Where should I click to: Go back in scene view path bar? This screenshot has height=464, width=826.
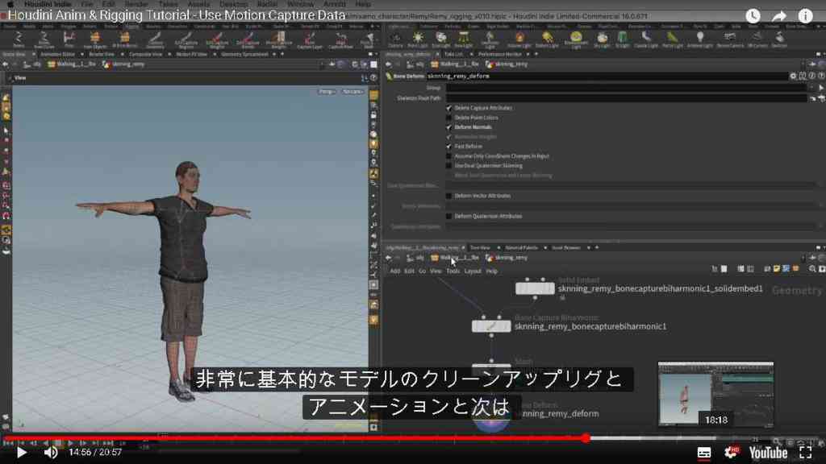[x=6, y=64]
